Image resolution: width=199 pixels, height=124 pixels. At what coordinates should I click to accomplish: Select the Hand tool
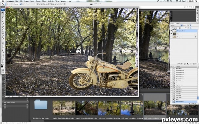pyautogui.click(x=3, y=60)
